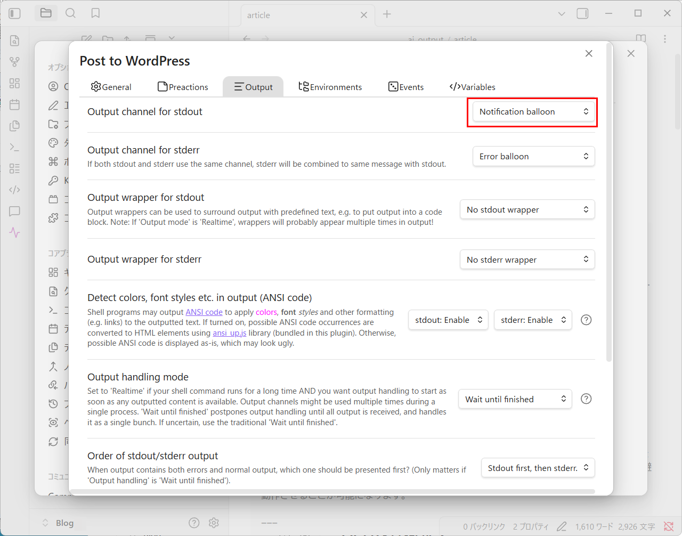Toggle the right sidebar icon
Screen dimensions: 682x536
pos(583,14)
